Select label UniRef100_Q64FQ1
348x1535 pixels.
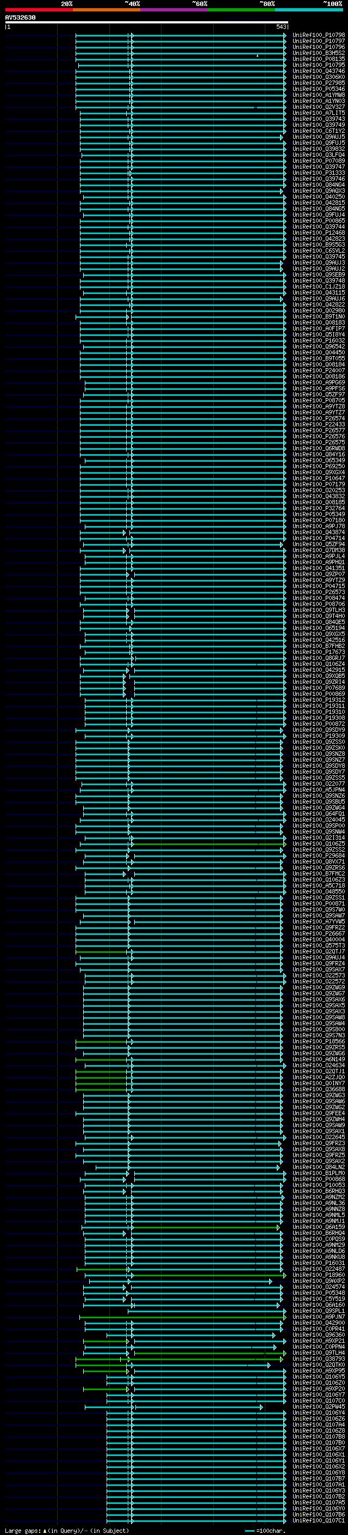point(319,814)
